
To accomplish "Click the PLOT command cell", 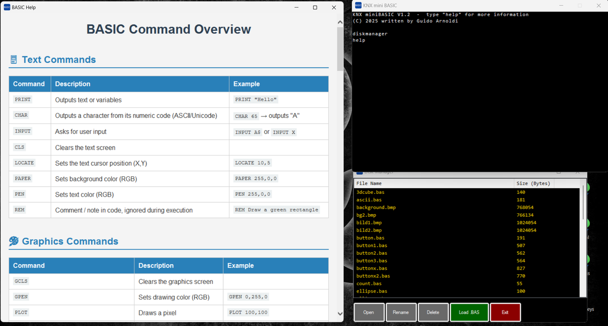I will tap(71, 313).
